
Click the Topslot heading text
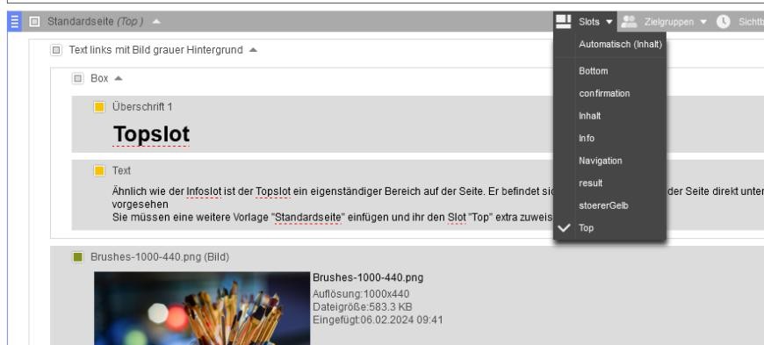pyautogui.click(x=152, y=134)
